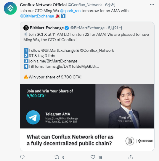Open Conflux Network Official profile name
Viewport: 159px width, 161px height.
click(x=43, y=5)
